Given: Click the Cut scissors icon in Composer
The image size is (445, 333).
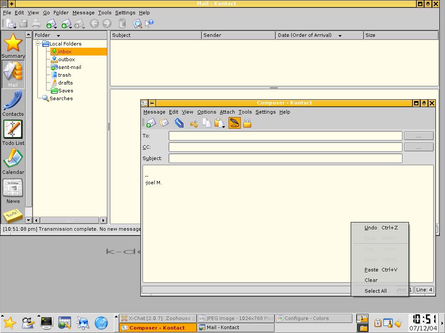Looking at the screenshot, I should click(x=194, y=123).
